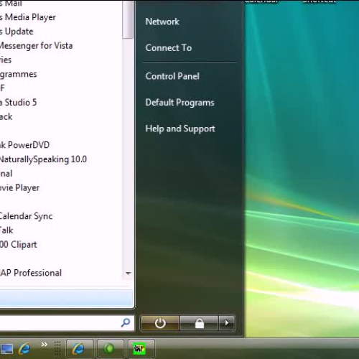Open the Talk program entry
The width and height of the screenshot is (359, 359).
tap(6, 230)
